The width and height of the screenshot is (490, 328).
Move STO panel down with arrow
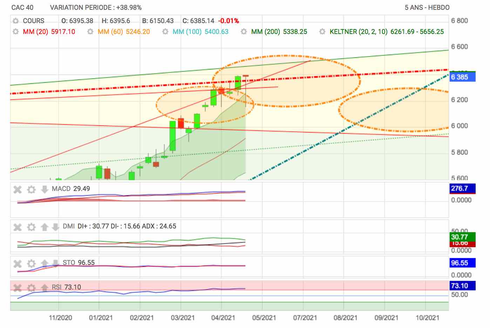[55, 264]
